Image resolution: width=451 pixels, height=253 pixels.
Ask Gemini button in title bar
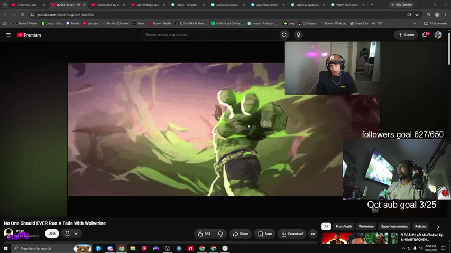401,5
